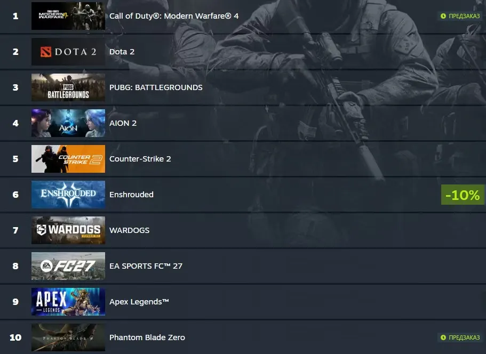
Task: Click the Phantom Blade Zero thumbnail
Action: click(68, 337)
